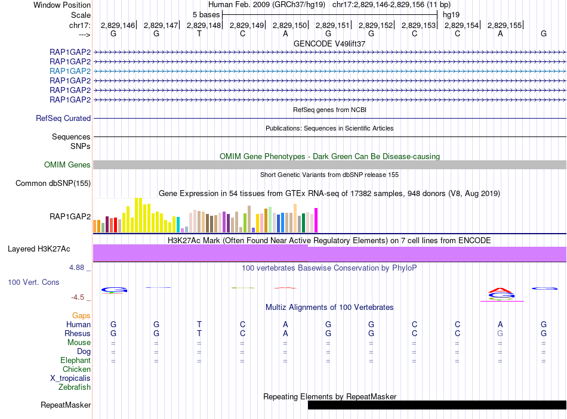The width and height of the screenshot is (567, 419).
Task: Click the gray OMIM Genes bar
Action: coord(329,165)
